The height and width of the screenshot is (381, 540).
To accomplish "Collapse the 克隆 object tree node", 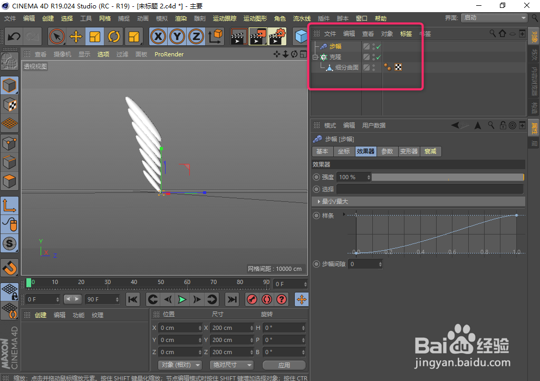I will pos(315,57).
